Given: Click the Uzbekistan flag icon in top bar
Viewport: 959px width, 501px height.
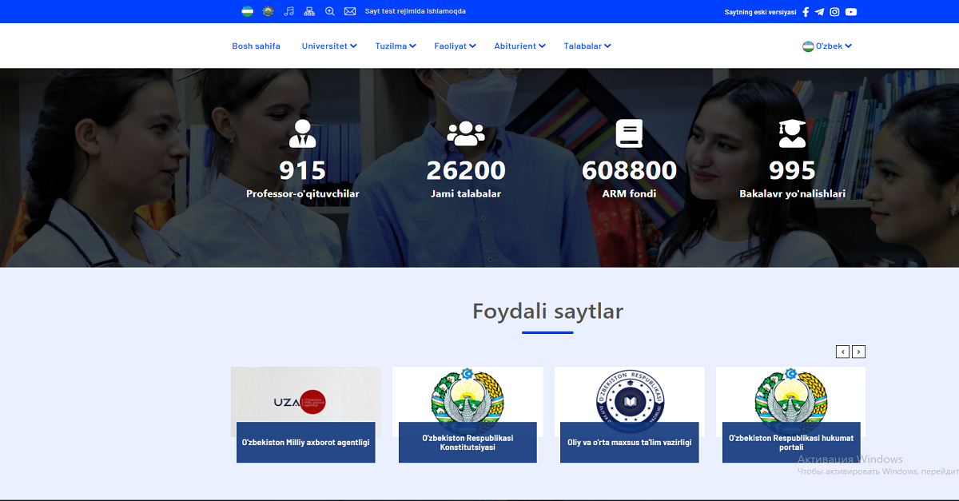Looking at the screenshot, I should click(248, 11).
